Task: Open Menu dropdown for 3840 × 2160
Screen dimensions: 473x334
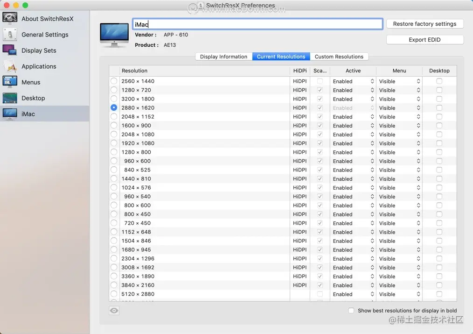Action: [x=399, y=285]
